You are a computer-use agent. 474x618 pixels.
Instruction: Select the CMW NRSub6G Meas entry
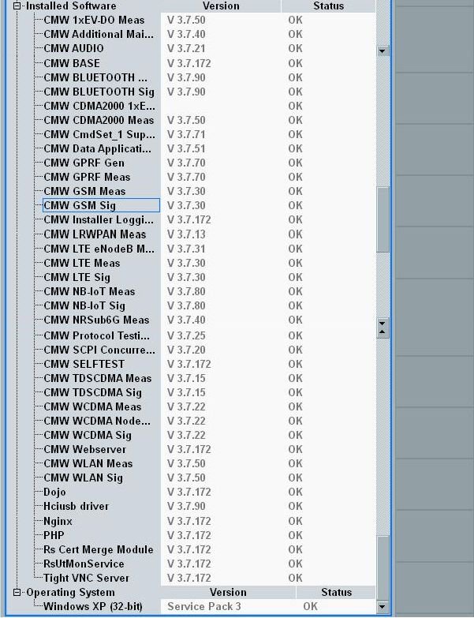[96, 320]
